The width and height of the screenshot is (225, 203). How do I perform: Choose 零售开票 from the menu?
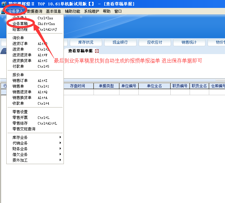pyautogui.click(x=20, y=118)
